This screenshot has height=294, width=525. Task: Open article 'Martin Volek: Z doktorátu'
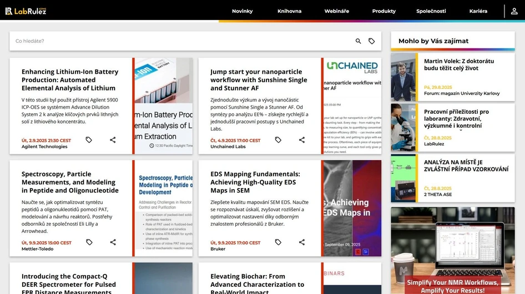tap(458, 65)
